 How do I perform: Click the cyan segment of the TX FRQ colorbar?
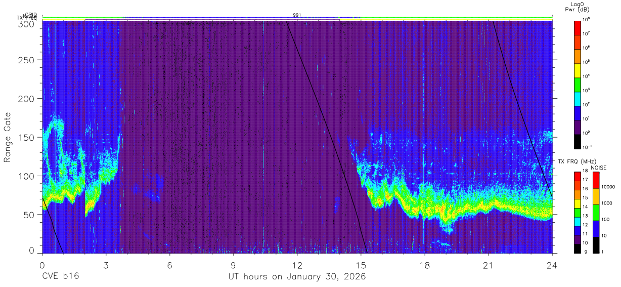(x=578, y=221)
